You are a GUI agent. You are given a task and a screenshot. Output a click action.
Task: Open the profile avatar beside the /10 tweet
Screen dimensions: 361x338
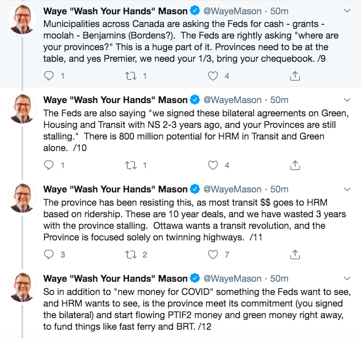coord(22,109)
